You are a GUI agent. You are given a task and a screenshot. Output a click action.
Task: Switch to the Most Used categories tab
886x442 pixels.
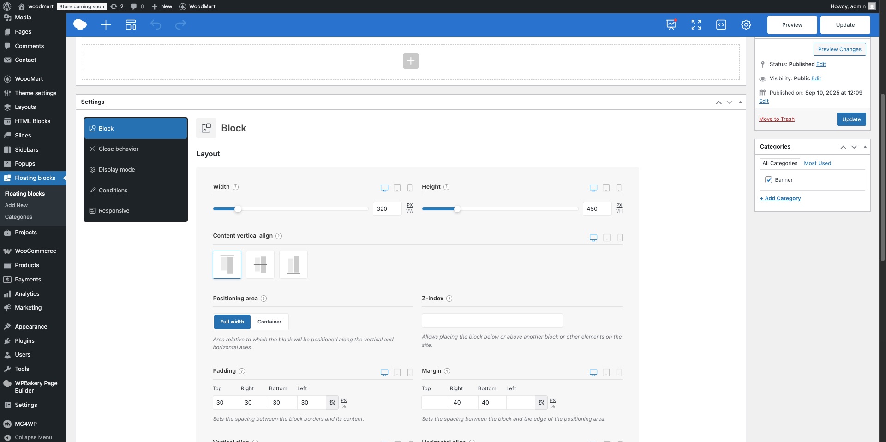pos(817,163)
